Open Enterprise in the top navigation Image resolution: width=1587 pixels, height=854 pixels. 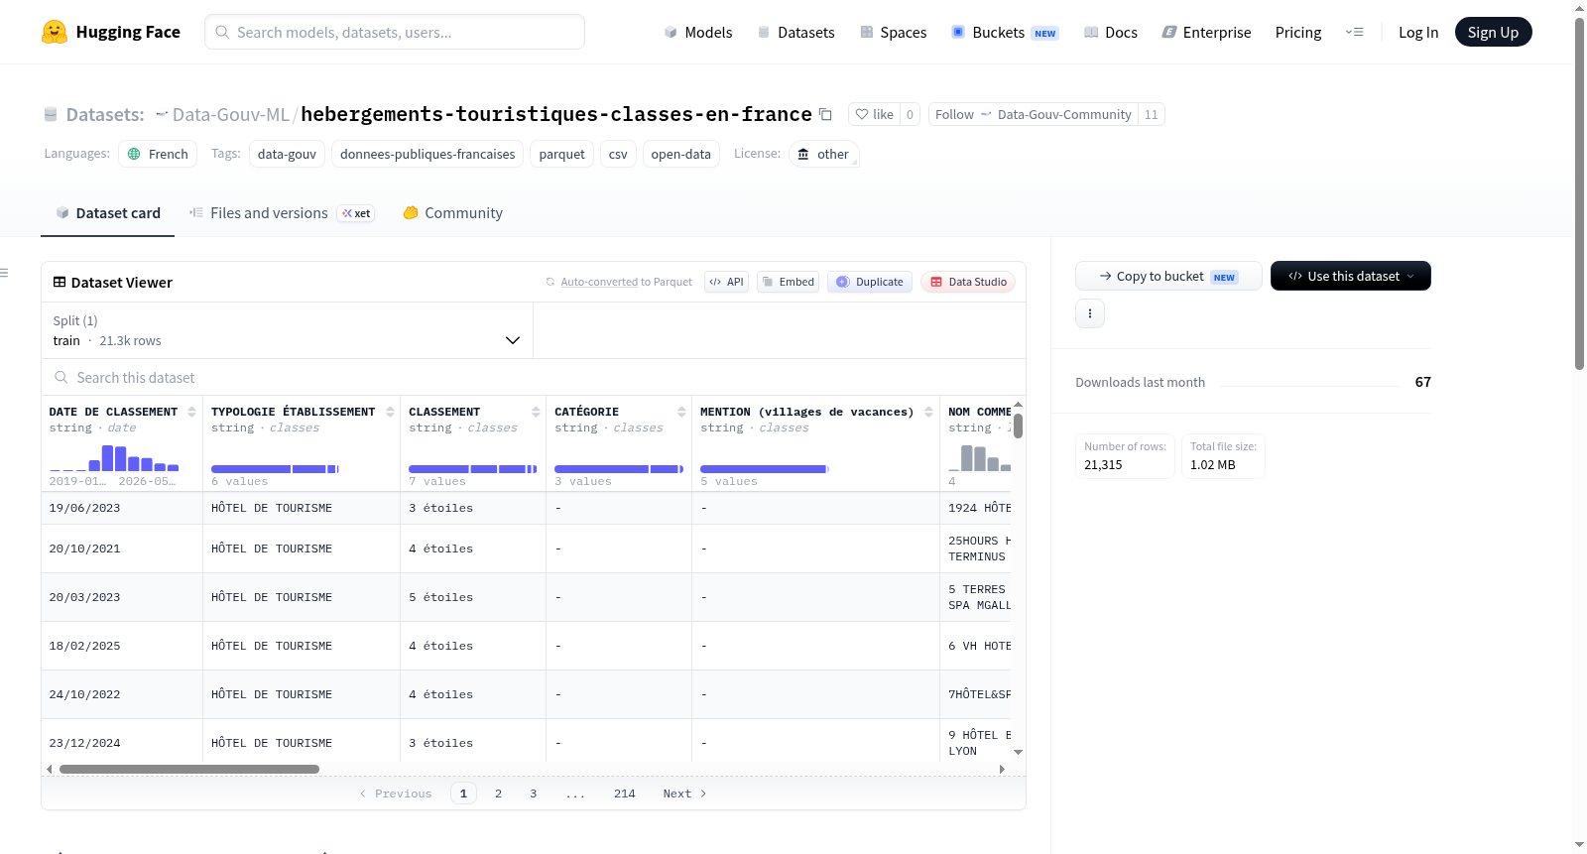point(1206,32)
